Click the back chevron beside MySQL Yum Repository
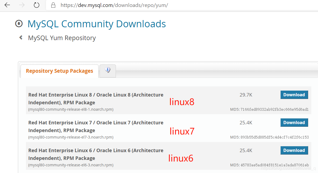 [x=21, y=37]
